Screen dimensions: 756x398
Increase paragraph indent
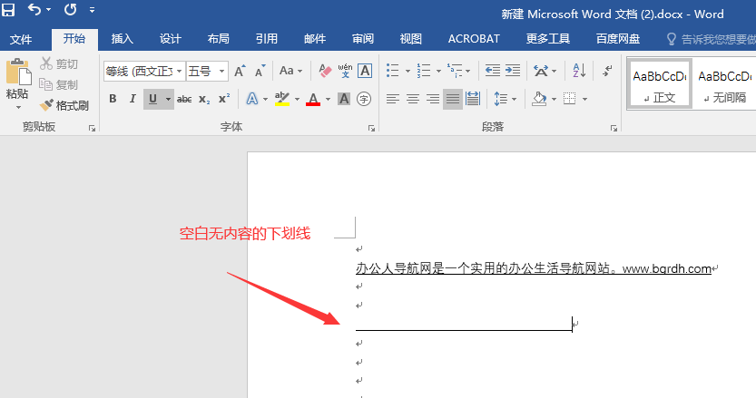click(513, 71)
